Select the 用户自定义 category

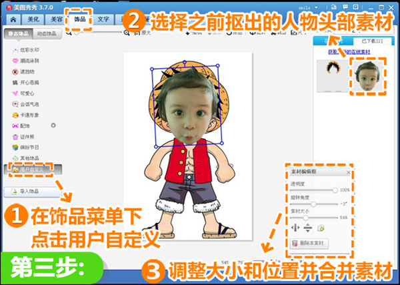click(x=33, y=170)
